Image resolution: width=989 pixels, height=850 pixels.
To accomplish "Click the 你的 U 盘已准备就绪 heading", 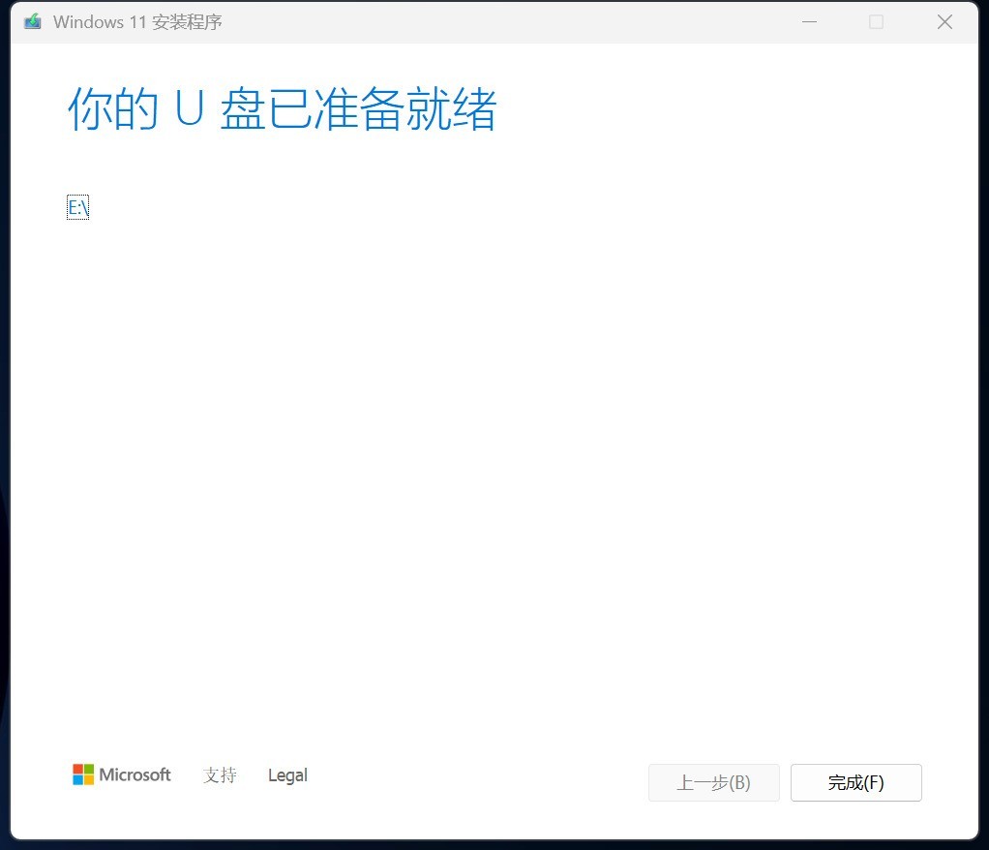I will tap(281, 109).
